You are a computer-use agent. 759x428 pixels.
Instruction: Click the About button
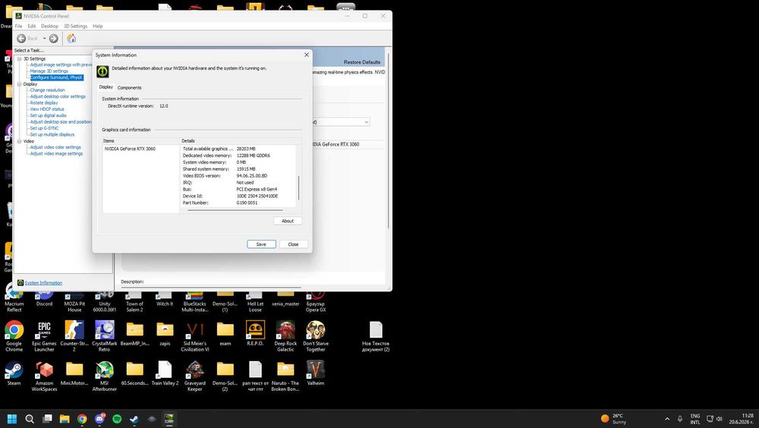pos(288,221)
